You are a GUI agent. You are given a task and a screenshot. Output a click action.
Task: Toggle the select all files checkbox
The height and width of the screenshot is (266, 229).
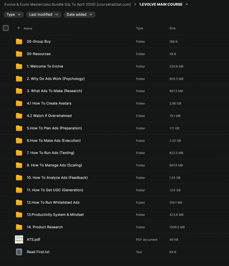(6, 28)
